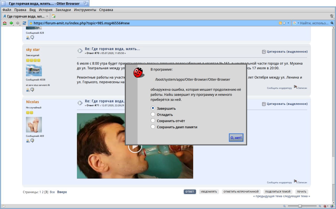Report reply #70 to moderator
This screenshot has height=209, width=336.
[279, 88]
